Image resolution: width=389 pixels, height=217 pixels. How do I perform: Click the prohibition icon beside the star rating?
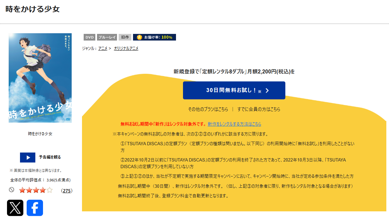point(12,190)
